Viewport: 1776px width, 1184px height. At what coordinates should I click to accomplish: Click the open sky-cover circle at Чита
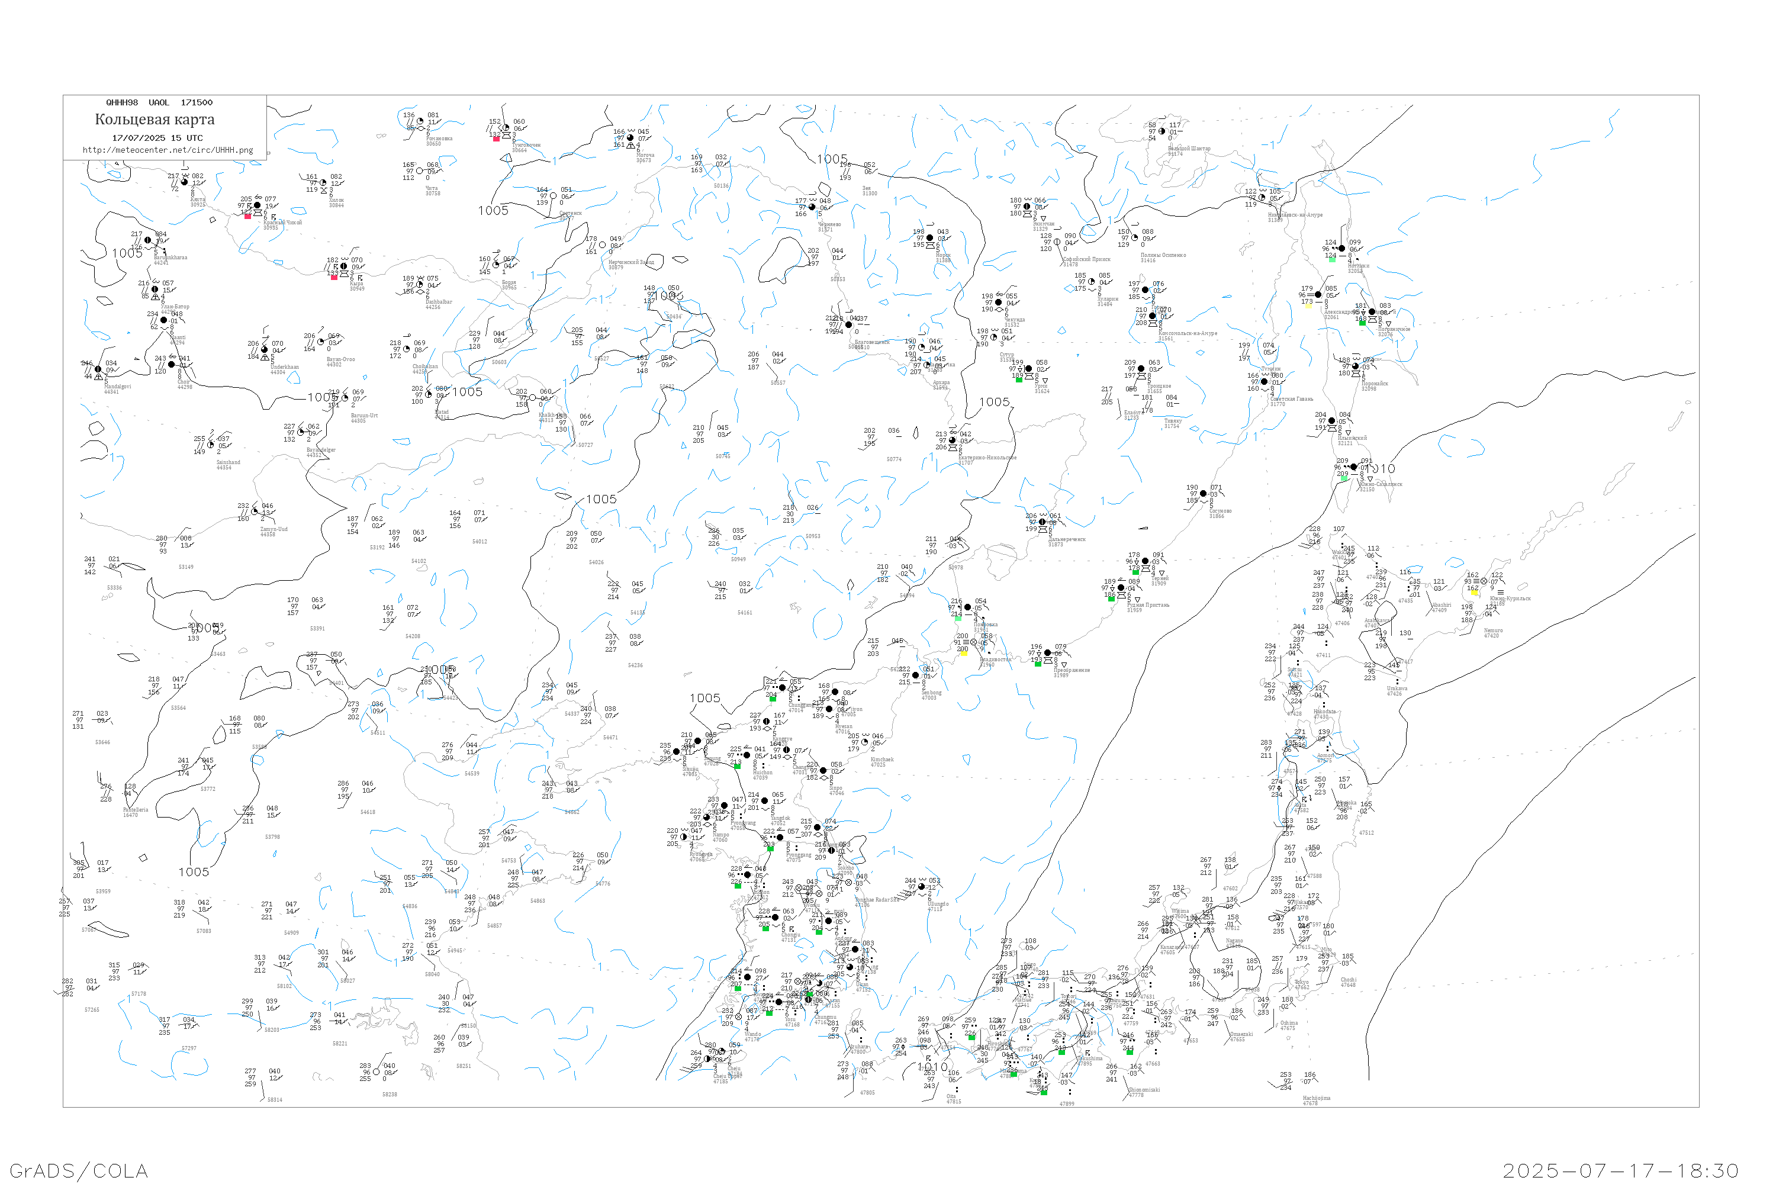click(420, 172)
